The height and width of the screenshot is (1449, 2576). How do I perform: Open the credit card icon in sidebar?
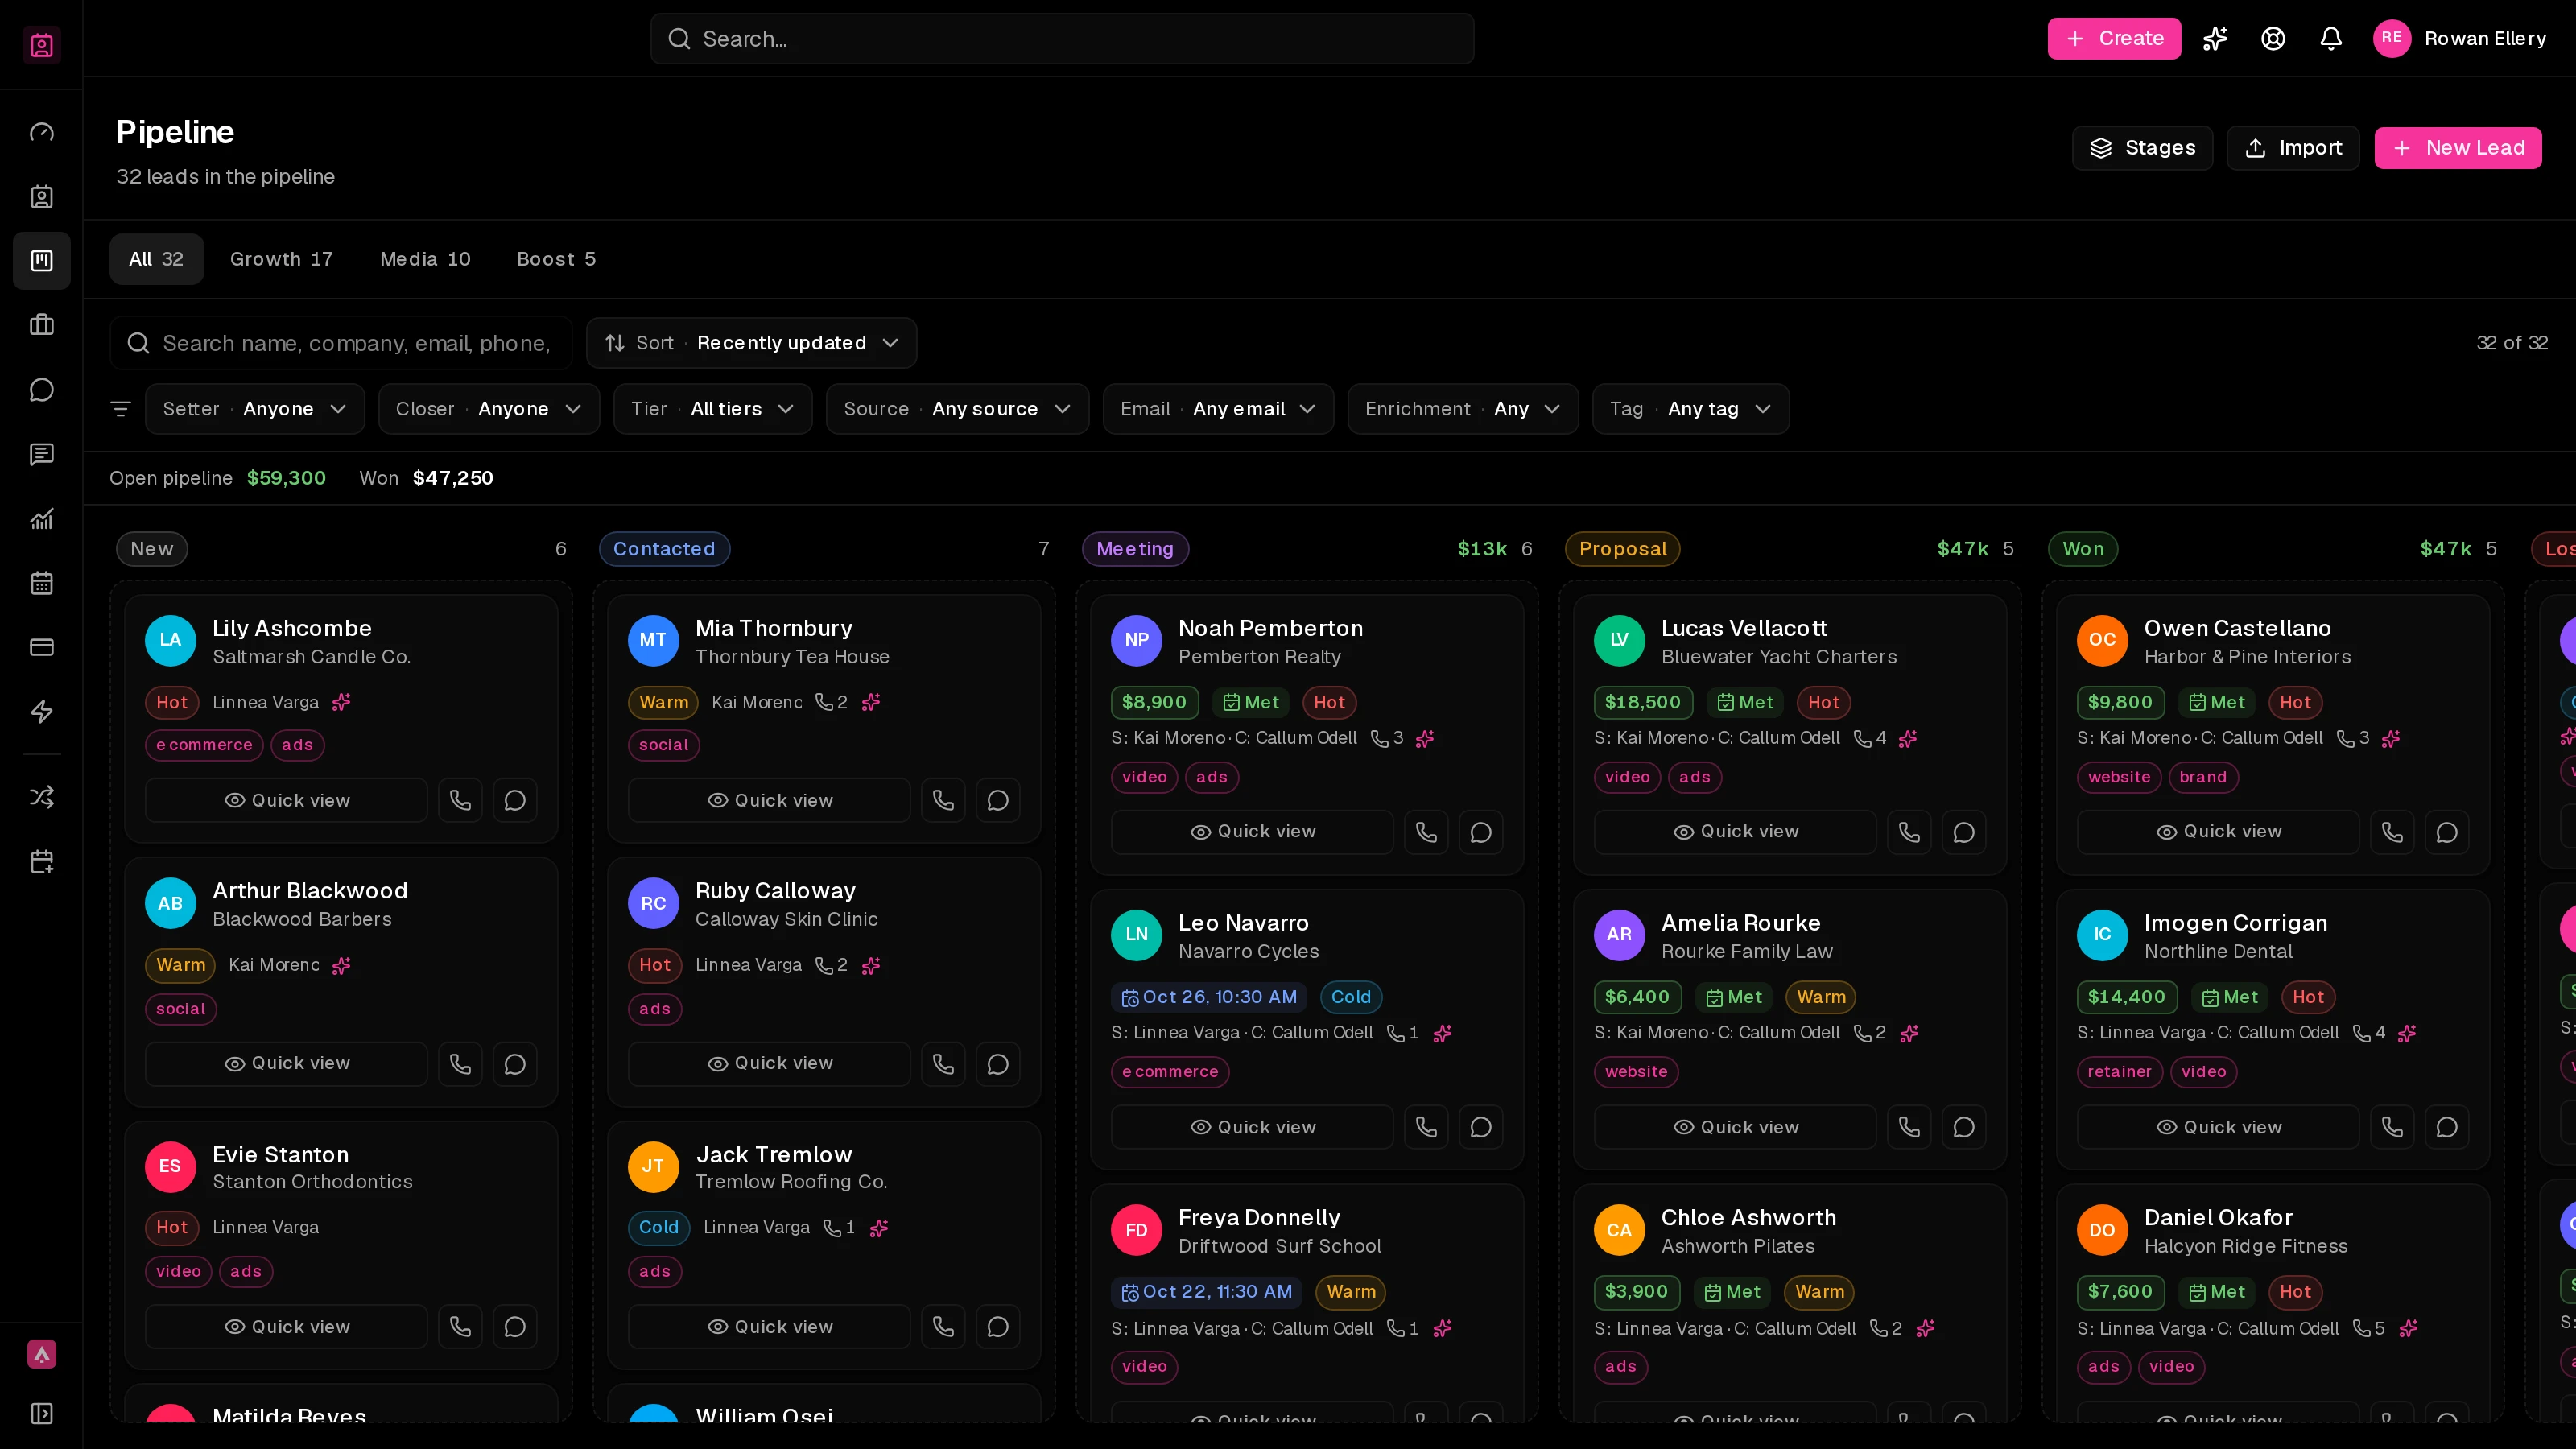pyautogui.click(x=41, y=647)
